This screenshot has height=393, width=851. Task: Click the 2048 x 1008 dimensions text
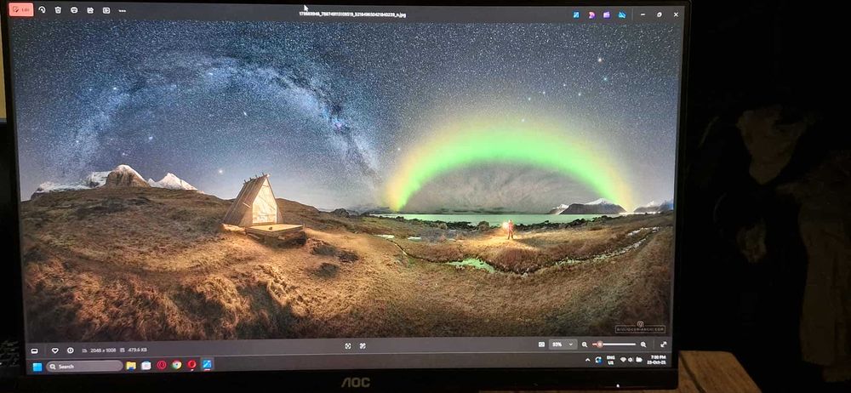coord(103,350)
